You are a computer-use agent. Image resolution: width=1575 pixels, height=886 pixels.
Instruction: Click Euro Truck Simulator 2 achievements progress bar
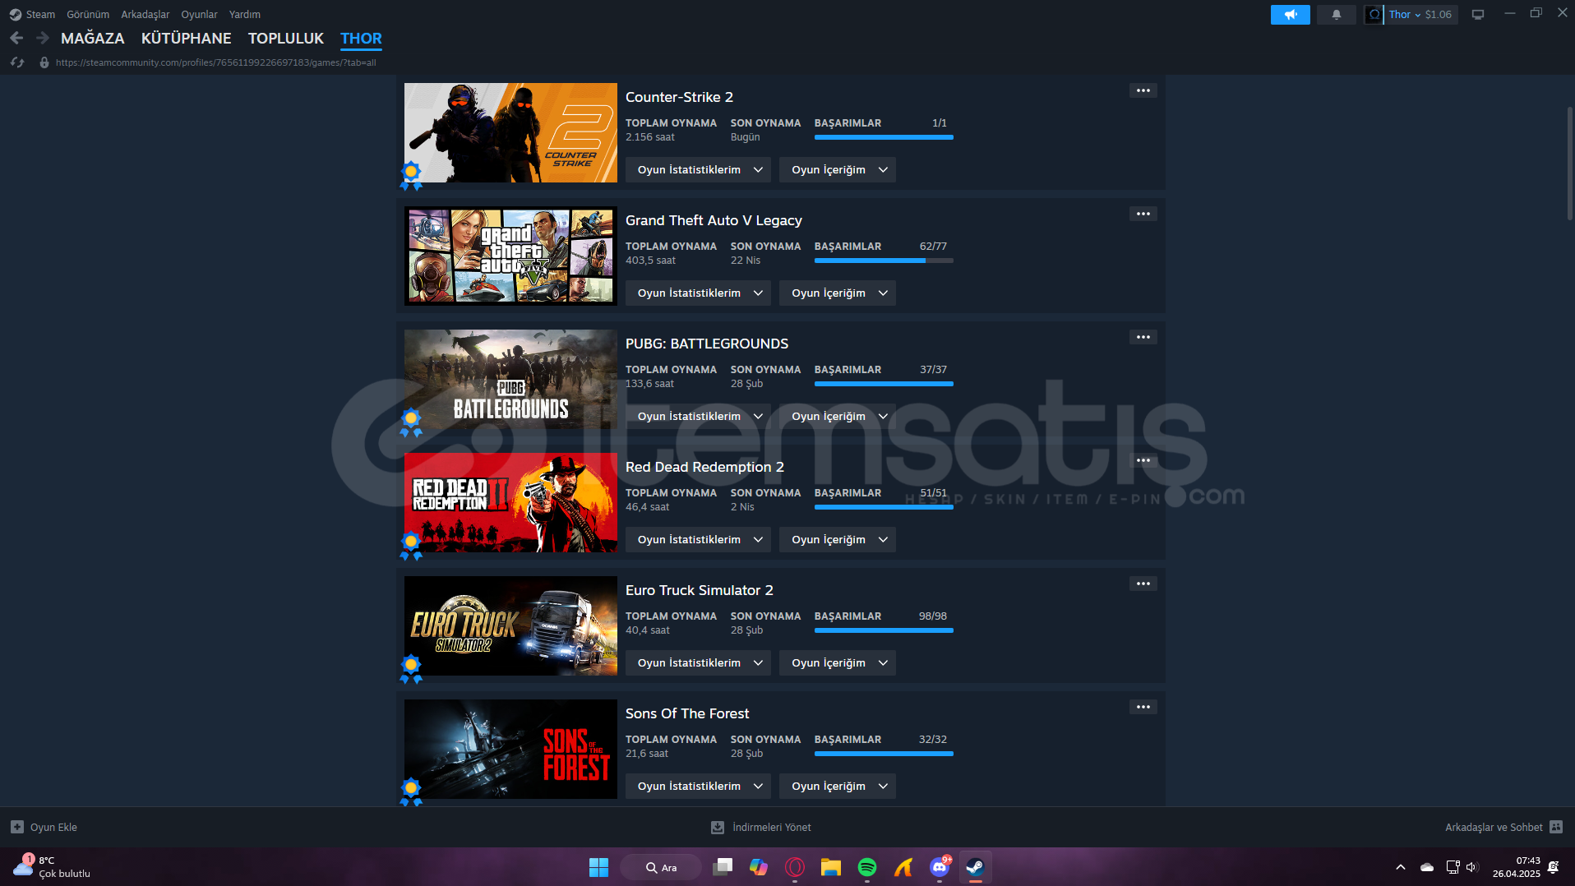(884, 630)
